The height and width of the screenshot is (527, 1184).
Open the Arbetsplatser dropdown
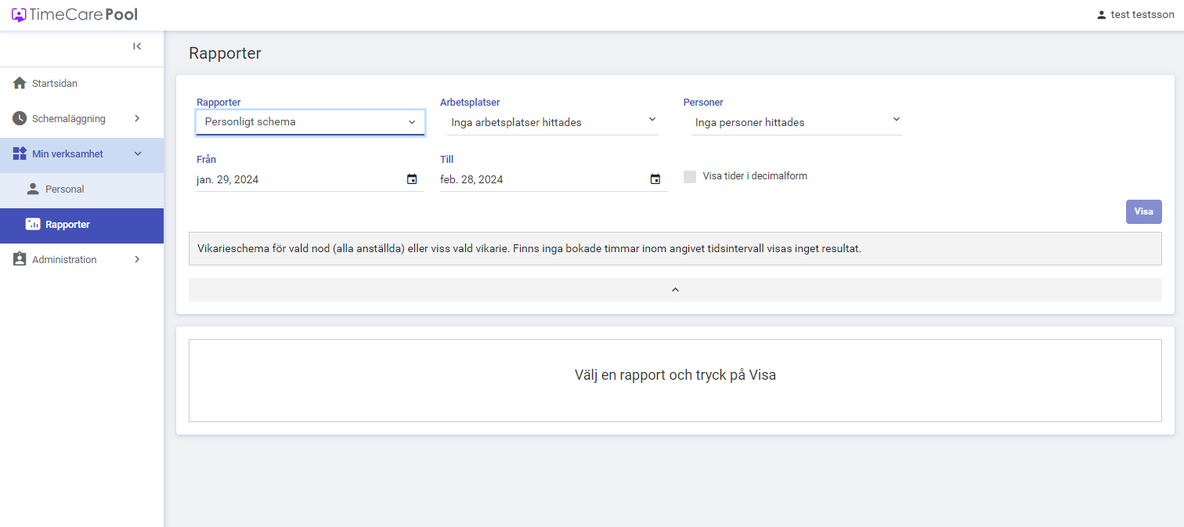point(553,122)
